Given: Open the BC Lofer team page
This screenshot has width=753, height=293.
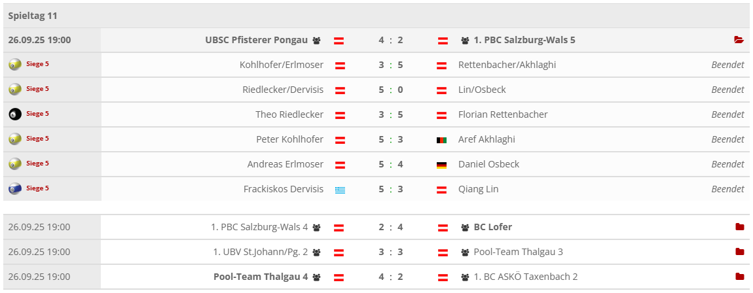Looking at the screenshot, I should coord(492,227).
